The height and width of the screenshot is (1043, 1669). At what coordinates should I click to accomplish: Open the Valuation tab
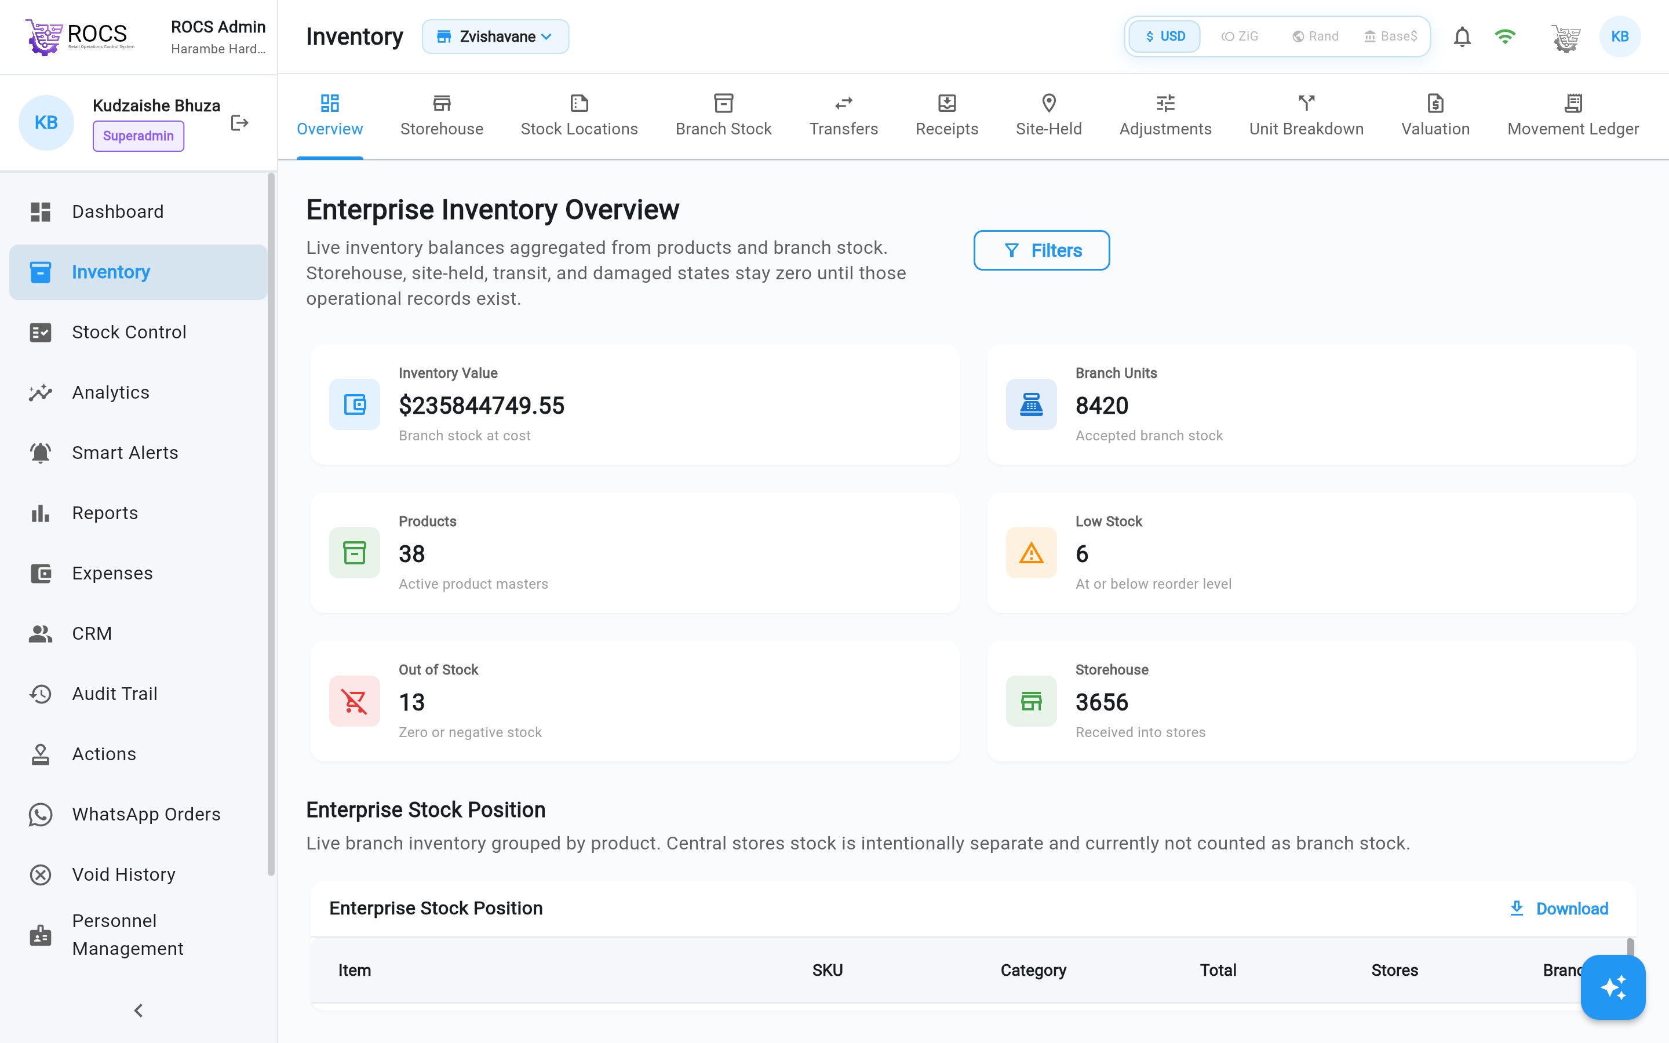point(1435,116)
